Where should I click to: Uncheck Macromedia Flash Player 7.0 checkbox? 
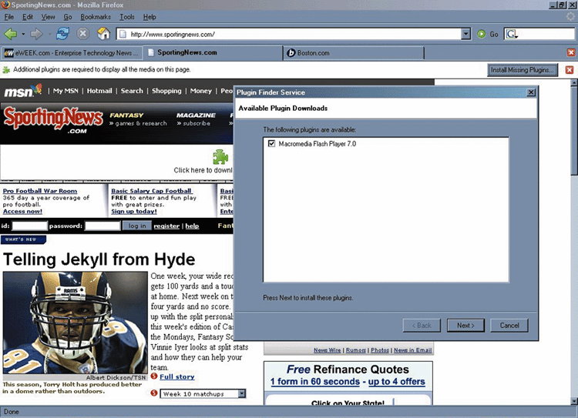click(x=271, y=144)
